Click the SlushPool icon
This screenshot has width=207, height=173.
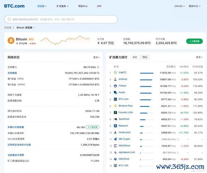point(116,119)
